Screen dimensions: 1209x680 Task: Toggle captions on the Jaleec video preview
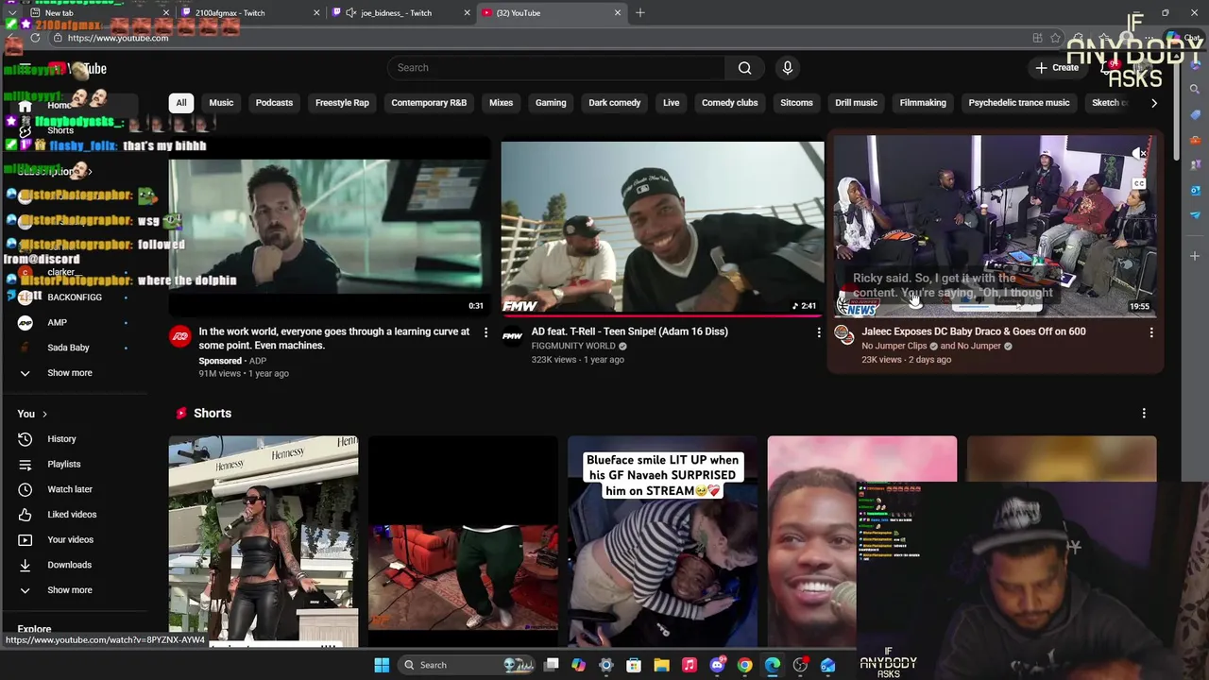1139,183
